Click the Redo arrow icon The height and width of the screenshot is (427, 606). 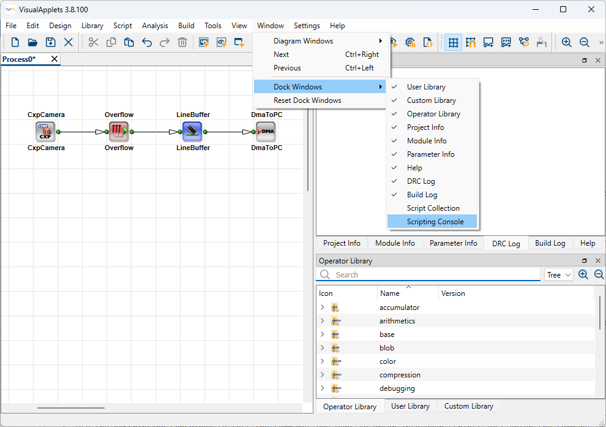pyautogui.click(x=165, y=42)
